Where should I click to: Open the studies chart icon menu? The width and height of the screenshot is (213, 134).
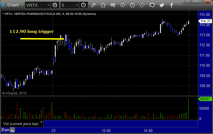pyautogui.click(x=103, y=5)
